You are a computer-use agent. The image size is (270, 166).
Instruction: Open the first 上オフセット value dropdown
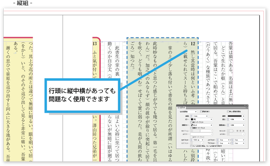[x=224, y=140]
